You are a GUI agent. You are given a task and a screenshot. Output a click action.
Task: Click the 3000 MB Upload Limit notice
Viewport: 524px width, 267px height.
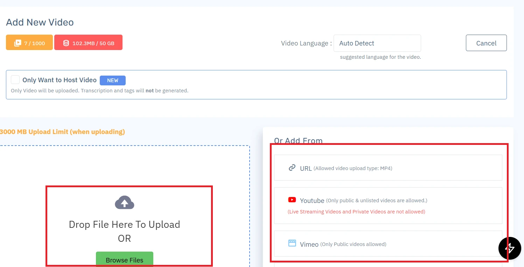click(62, 132)
